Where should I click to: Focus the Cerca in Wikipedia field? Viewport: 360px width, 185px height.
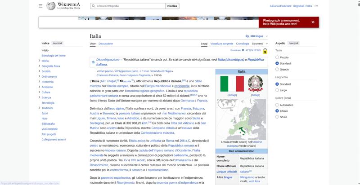pyautogui.click(x=128, y=6)
